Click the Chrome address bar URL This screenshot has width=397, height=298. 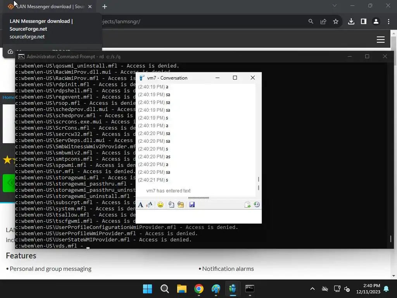click(121, 22)
